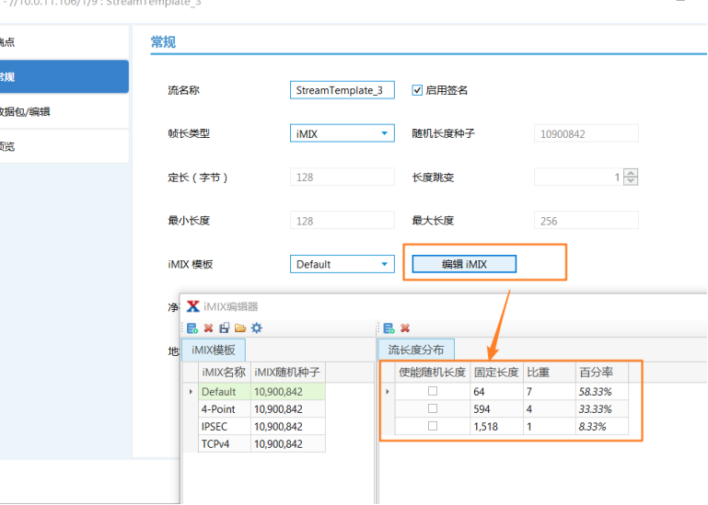This screenshot has height=505, width=708.
Task: Expand the Default template row indicator
Action: 191,392
